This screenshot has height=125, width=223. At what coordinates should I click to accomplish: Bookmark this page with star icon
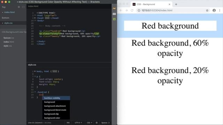pyautogui.click(x=207, y=10)
